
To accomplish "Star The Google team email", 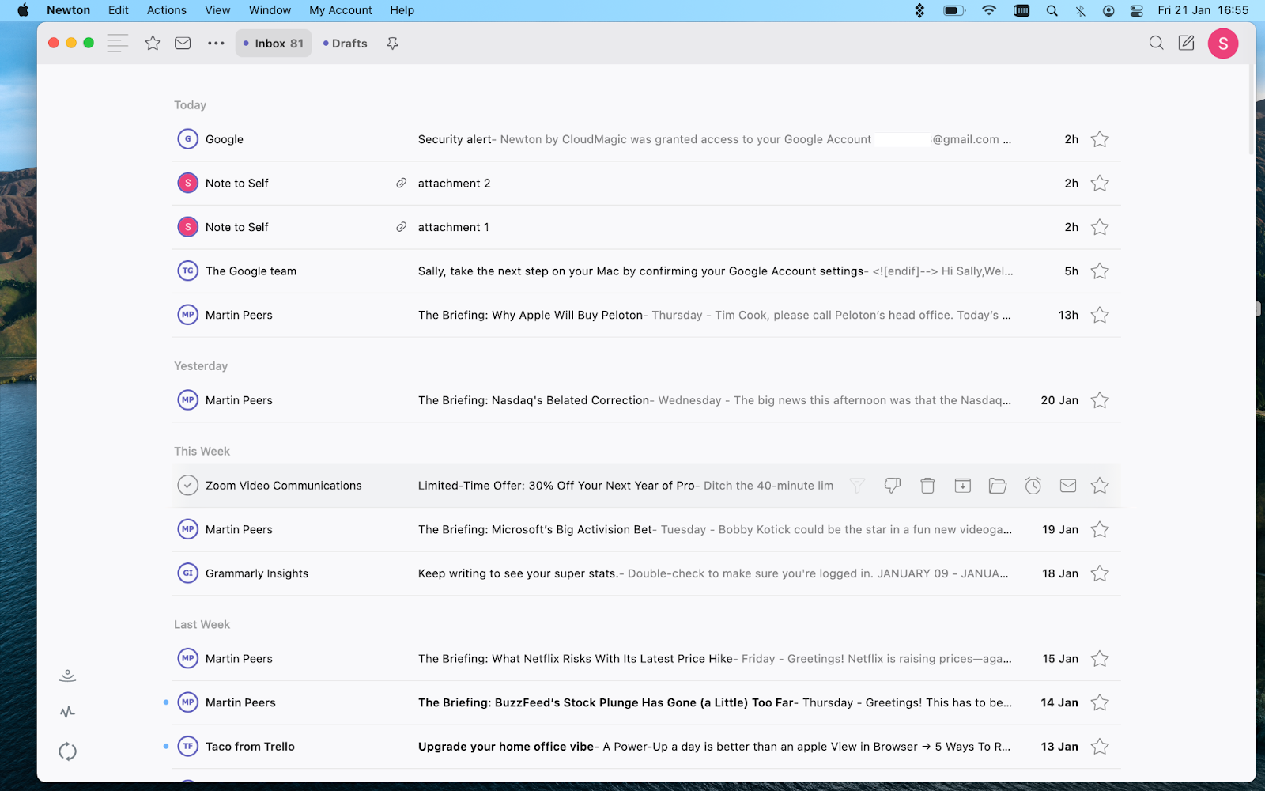I will (x=1100, y=271).
